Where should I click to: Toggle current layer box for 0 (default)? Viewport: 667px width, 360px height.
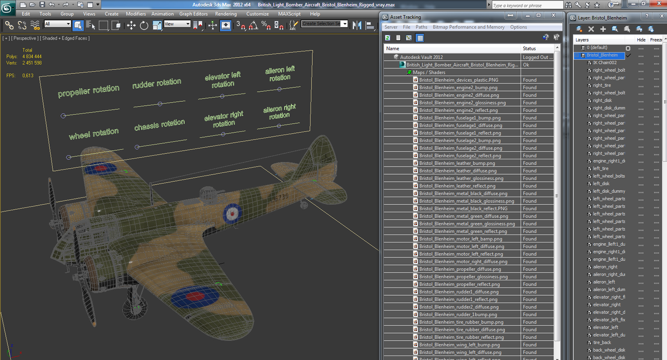pyautogui.click(x=628, y=48)
